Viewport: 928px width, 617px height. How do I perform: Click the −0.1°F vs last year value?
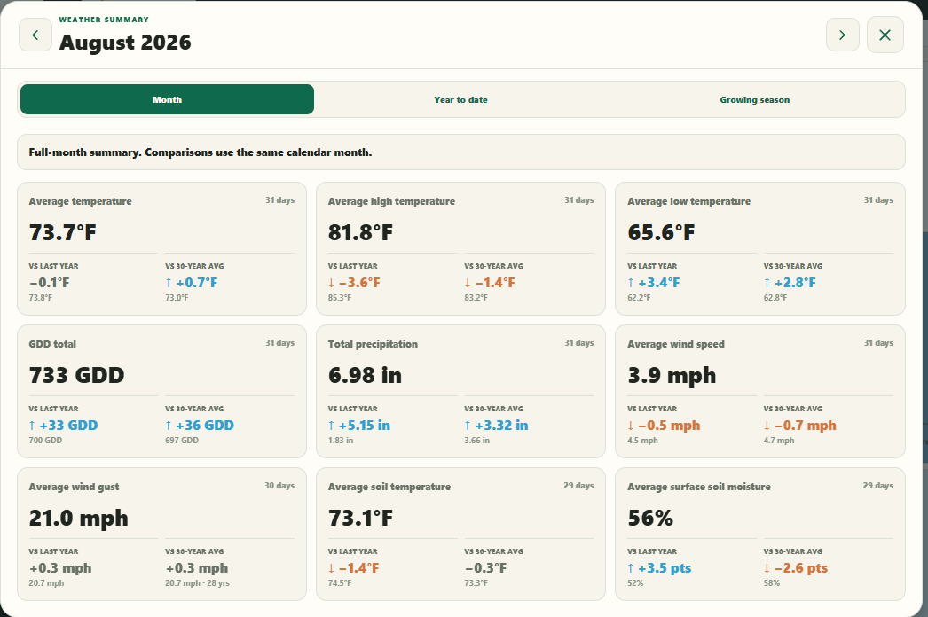tap(49, 283)
